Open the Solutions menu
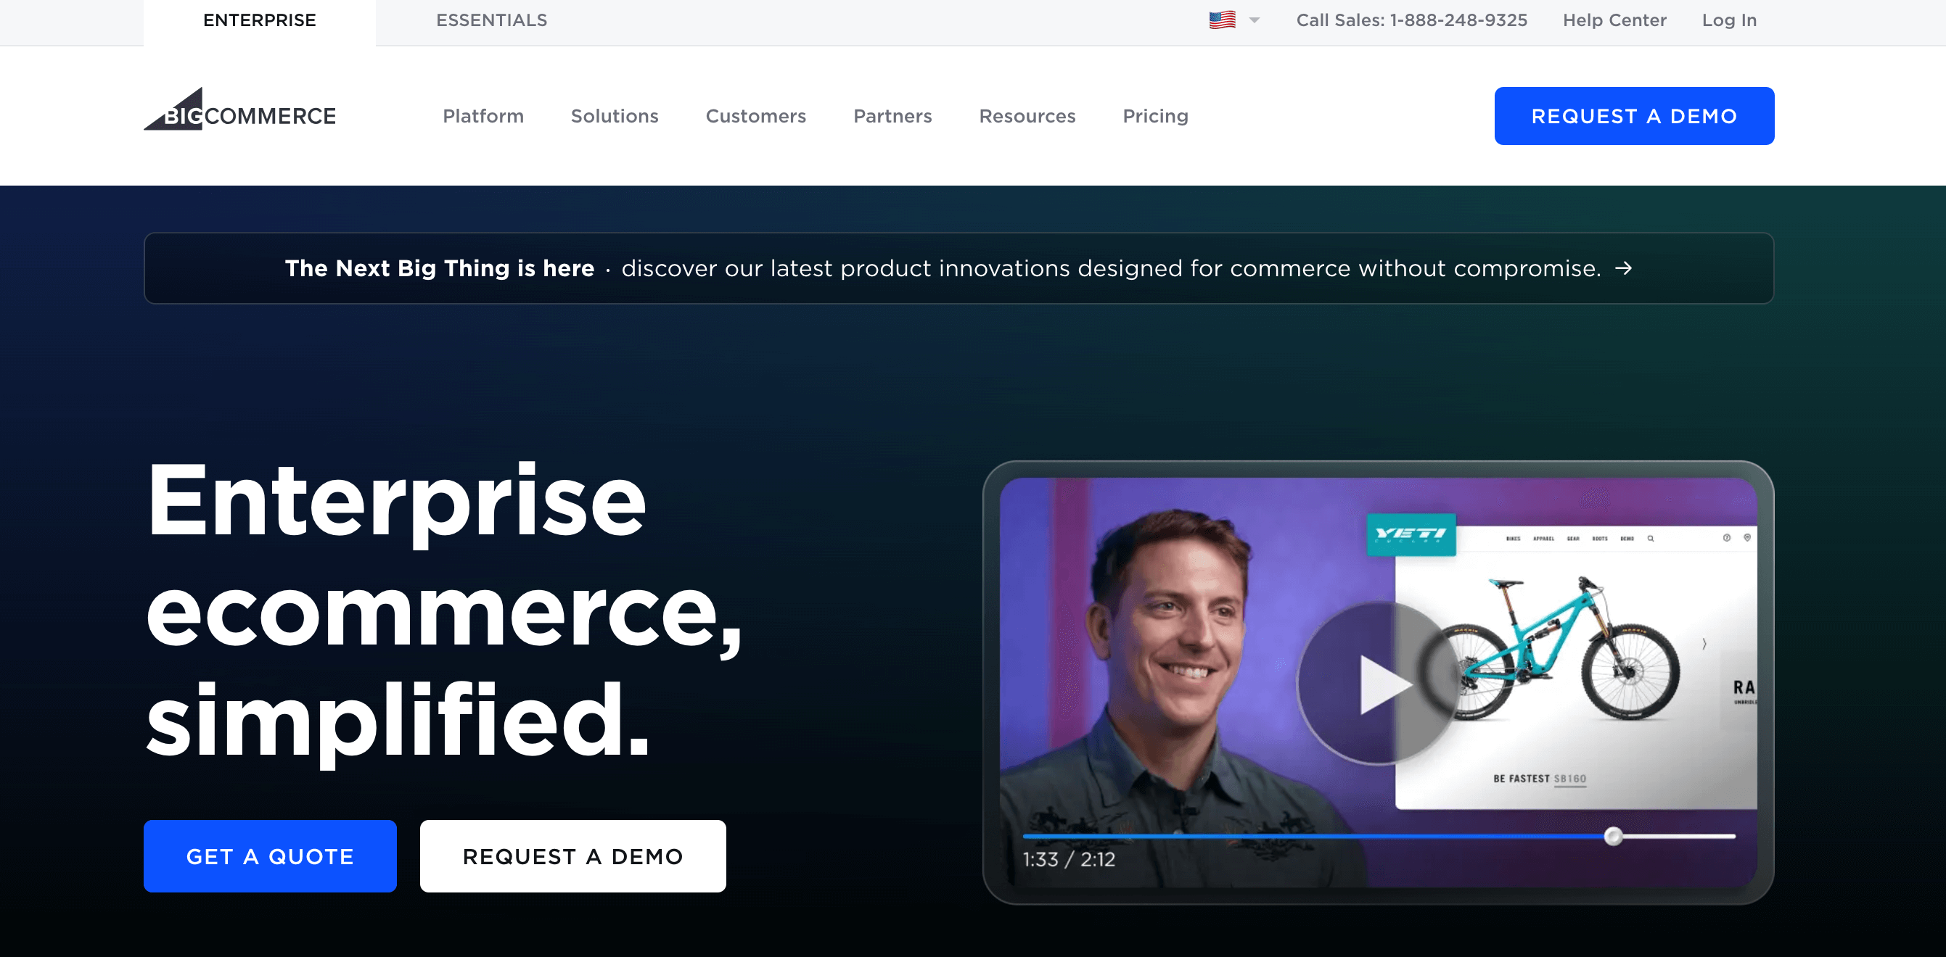 (615, 116)
